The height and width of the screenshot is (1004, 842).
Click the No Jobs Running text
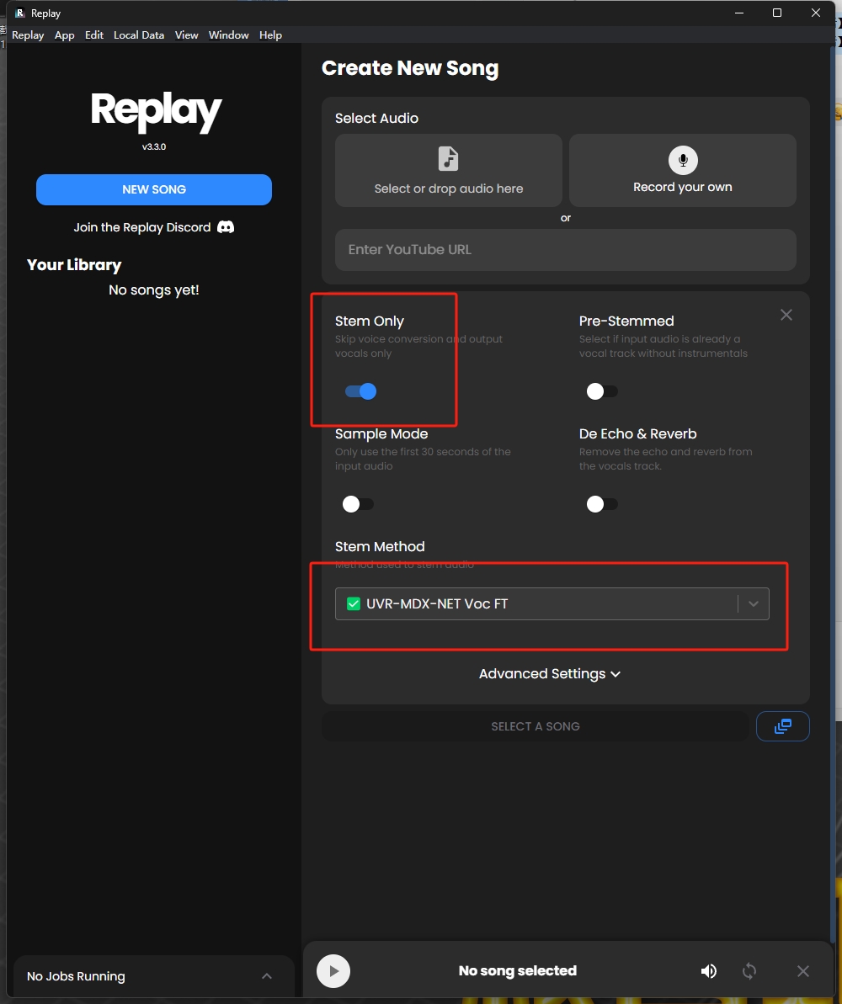click(x=76, y=976)
